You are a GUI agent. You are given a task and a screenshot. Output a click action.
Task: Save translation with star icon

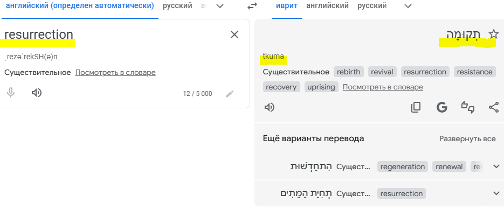(x=493, y=34)
